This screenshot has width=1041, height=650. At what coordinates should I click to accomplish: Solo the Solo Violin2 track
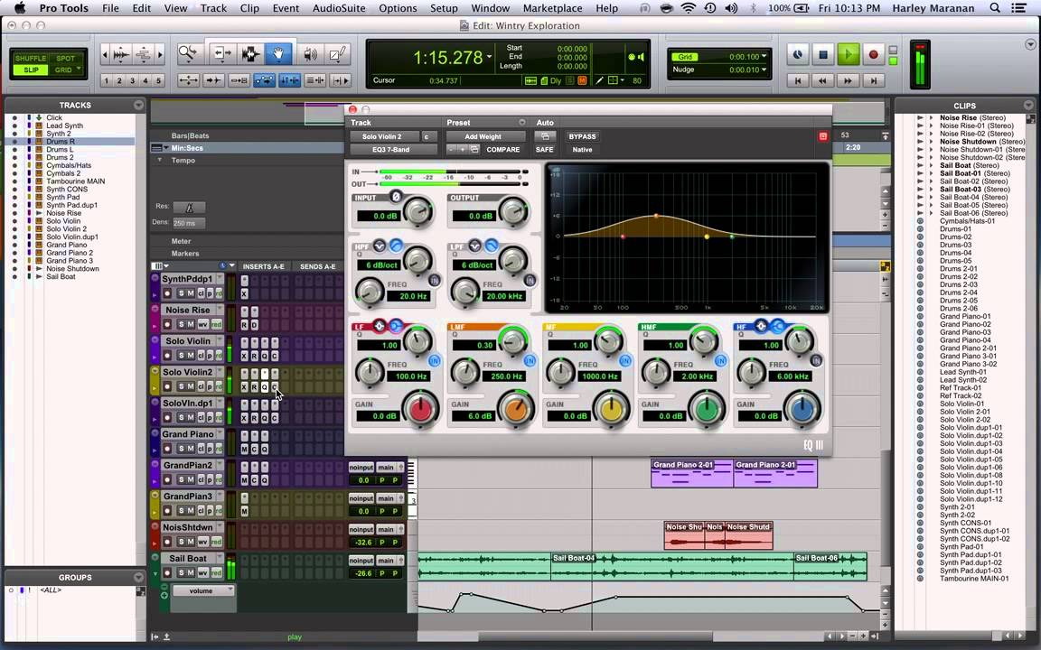coord(181,386)
